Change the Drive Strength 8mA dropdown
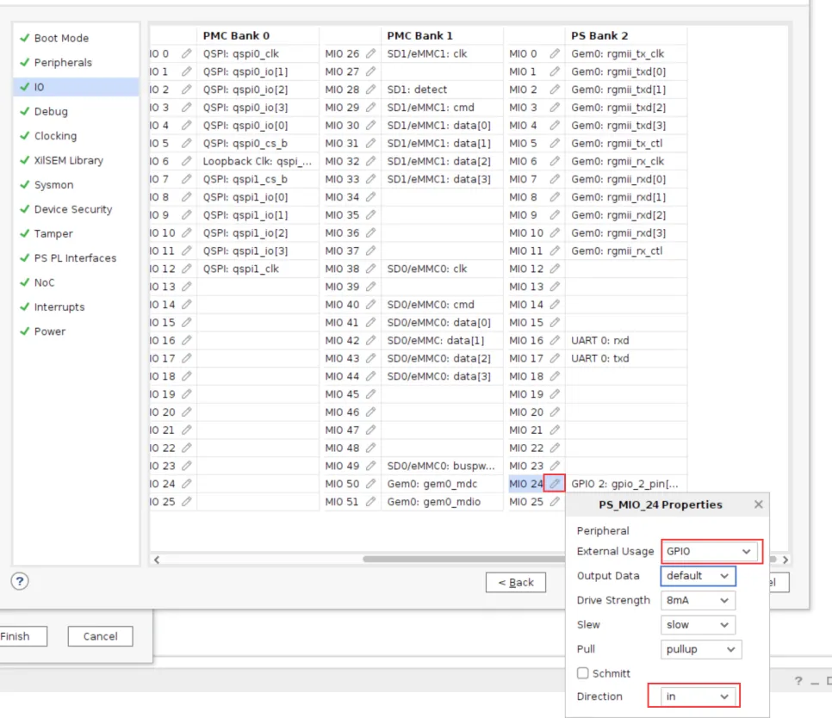The height and width of the screenshot is (718, 832). point(698,600)
